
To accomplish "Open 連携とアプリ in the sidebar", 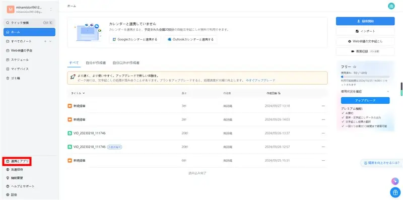I will (x=17, y=161).
